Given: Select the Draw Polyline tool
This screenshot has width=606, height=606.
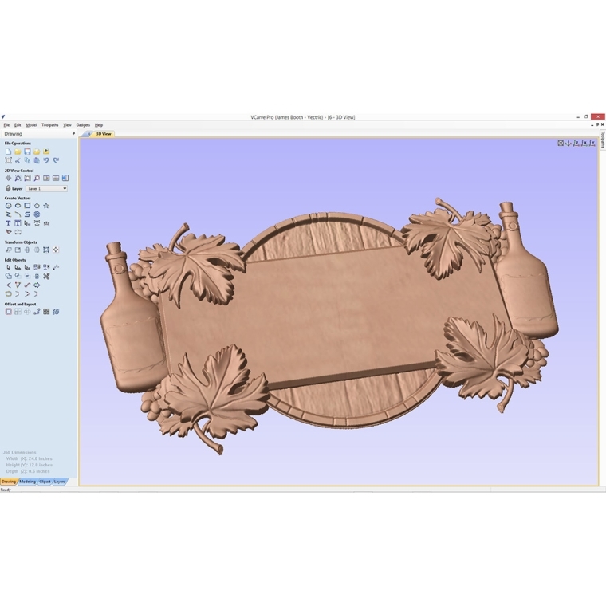Looking at the screenshot, I should (8, 214).
